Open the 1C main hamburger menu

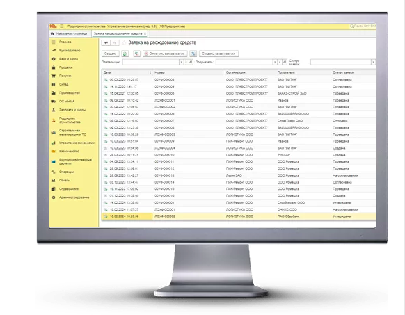point(62,26)
